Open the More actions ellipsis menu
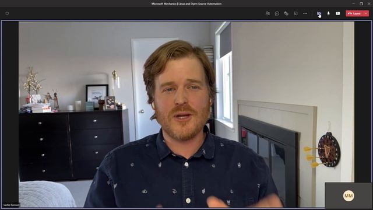 pyautogui.click(x=305, y=13)
